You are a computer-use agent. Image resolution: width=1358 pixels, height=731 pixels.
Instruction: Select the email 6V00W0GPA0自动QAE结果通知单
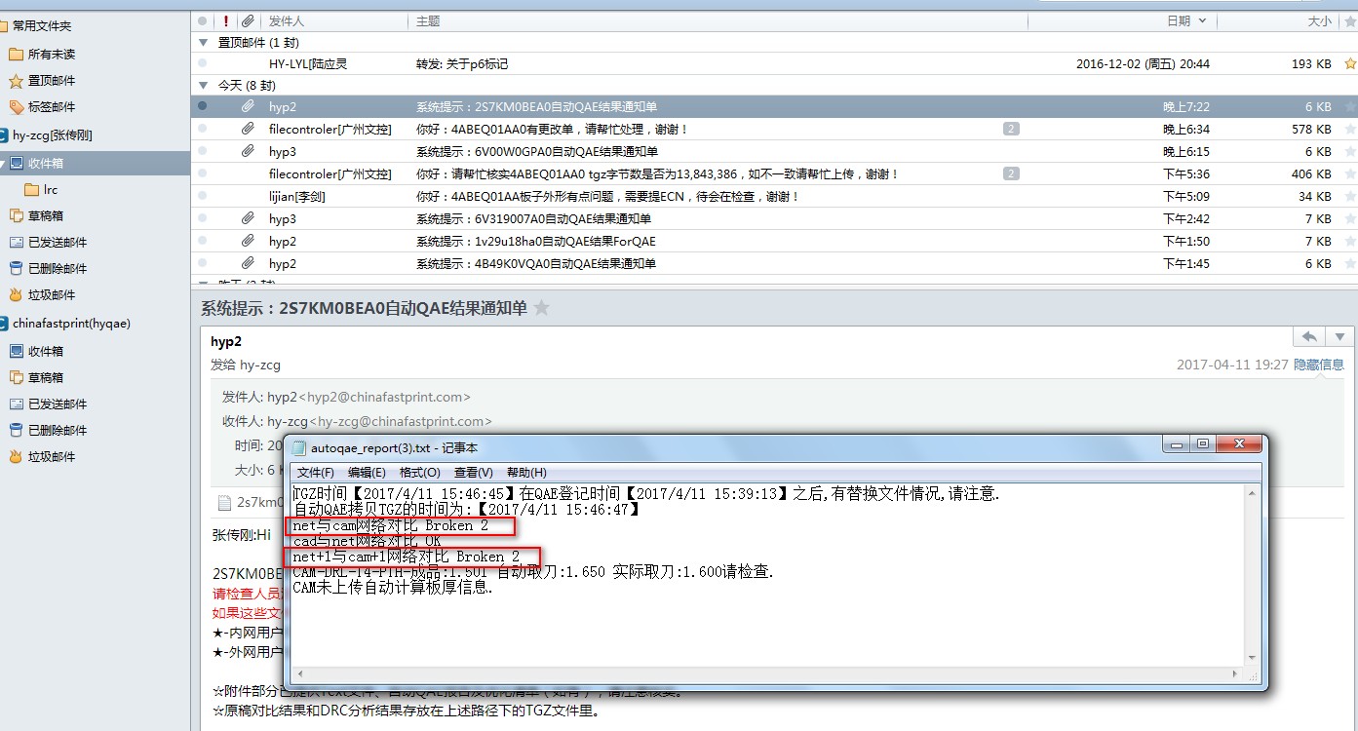pyautogui.click(x=774, y=151)
